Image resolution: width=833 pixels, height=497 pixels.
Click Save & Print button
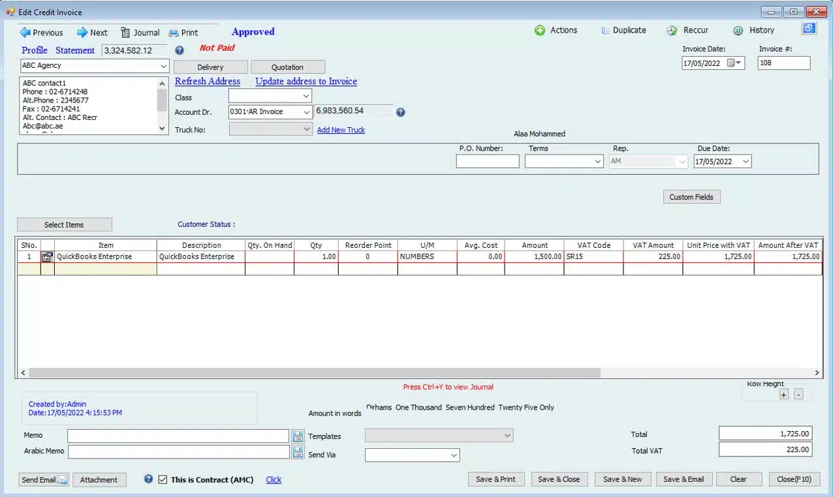495,479
